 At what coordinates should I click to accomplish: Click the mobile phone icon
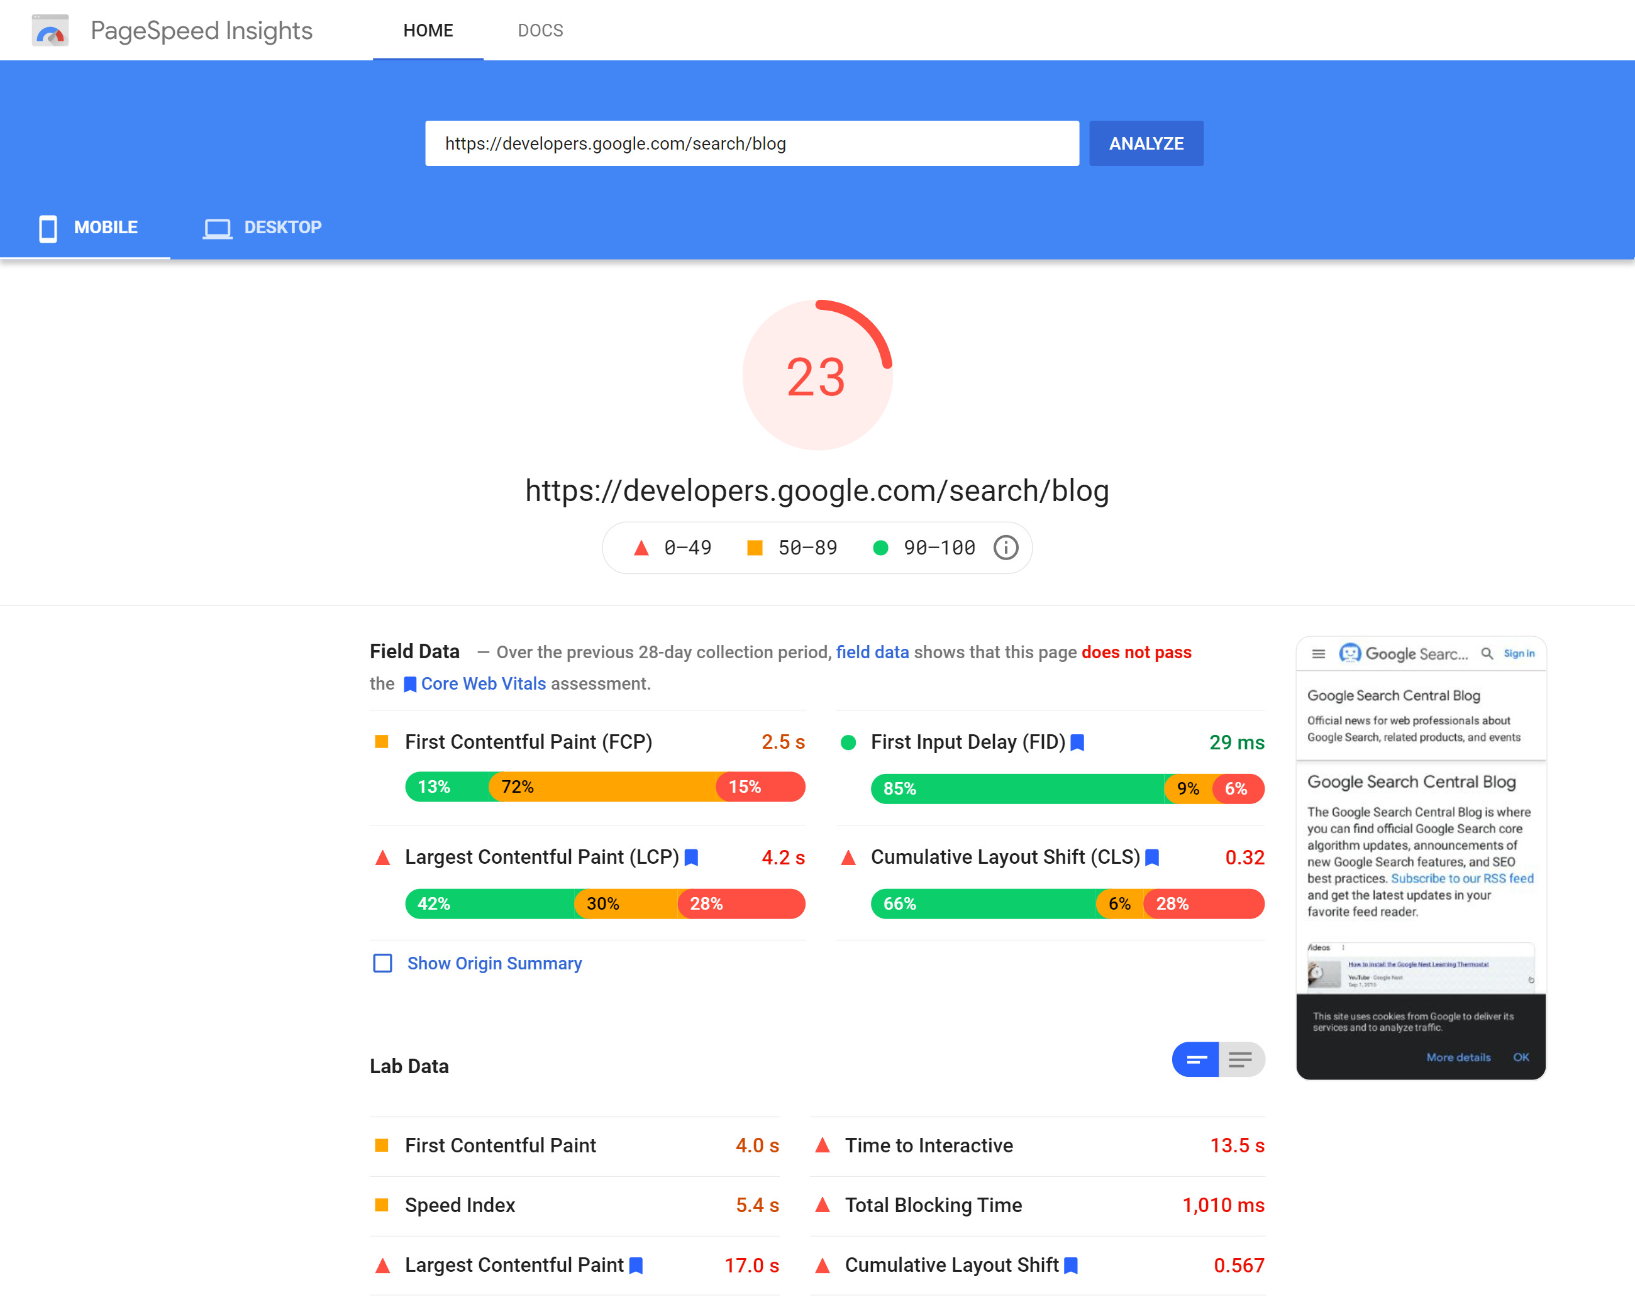tap(48, 228)
